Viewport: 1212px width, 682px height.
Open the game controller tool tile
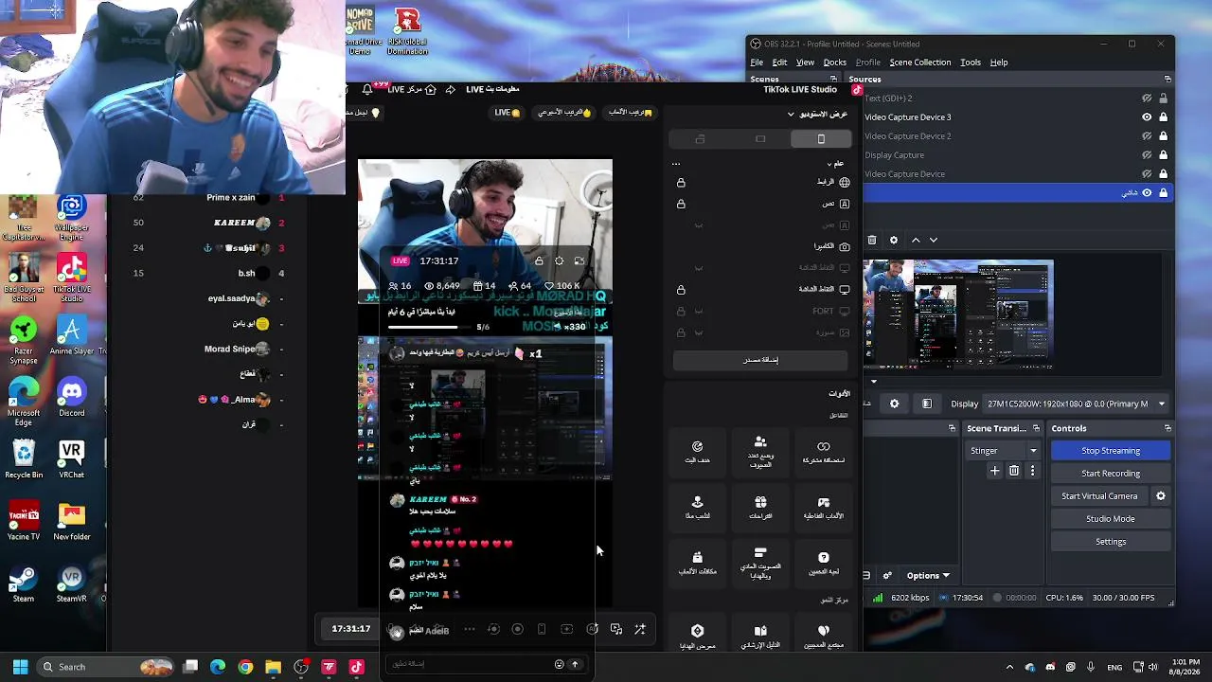tap(824, 507)
